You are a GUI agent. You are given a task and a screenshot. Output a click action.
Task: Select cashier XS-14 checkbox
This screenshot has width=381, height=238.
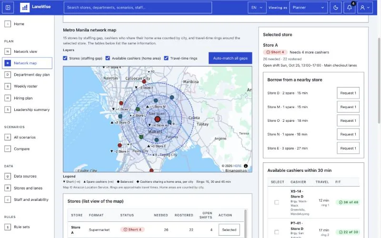[277, 202]
